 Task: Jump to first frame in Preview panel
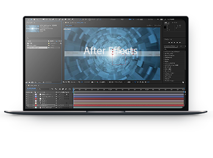pos(169,42)
